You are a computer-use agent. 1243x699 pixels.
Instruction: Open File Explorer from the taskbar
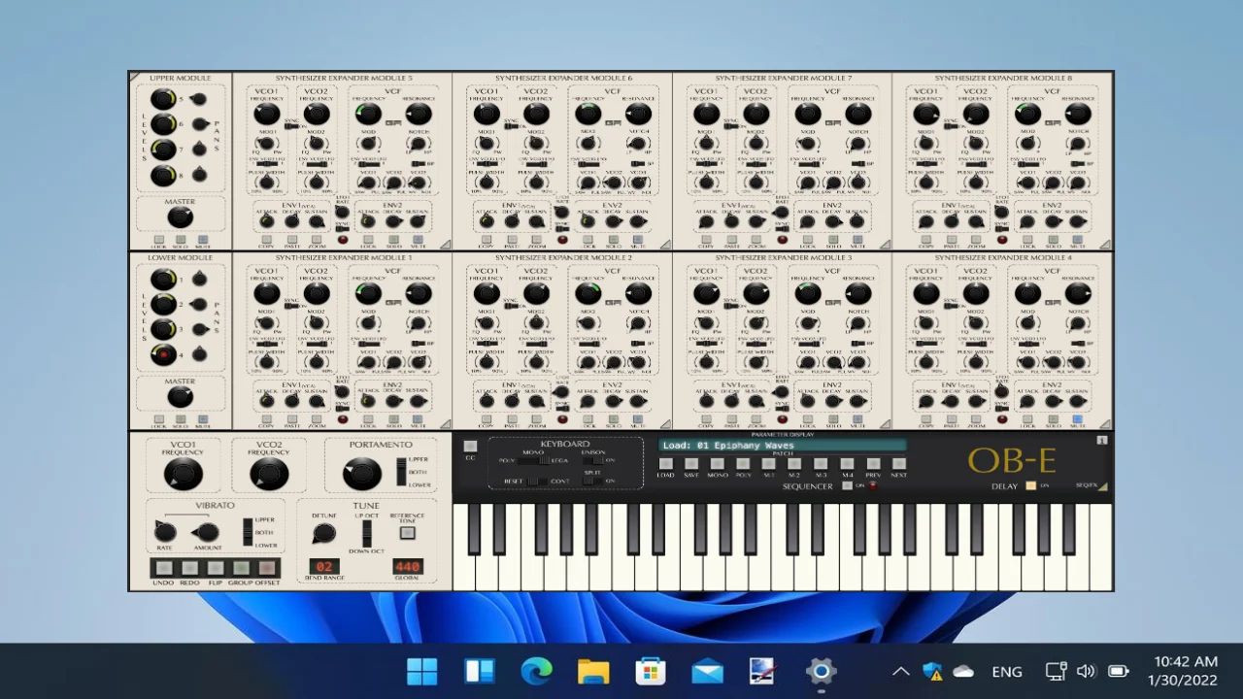click(x=593, y=671)
